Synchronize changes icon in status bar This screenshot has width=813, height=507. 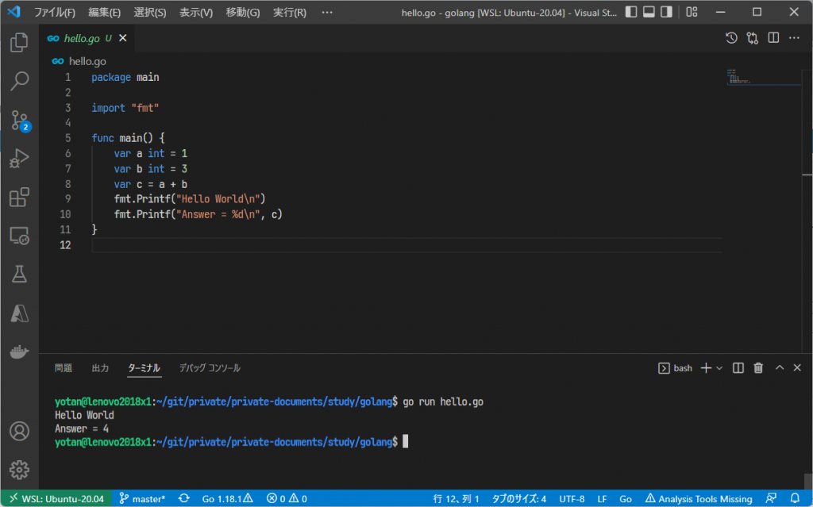coord(184,499)
